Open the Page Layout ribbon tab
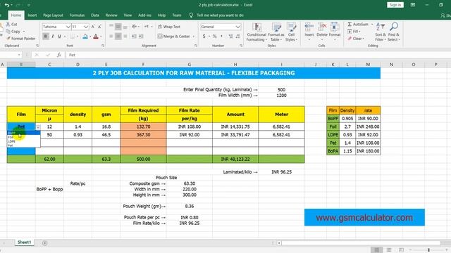The height and width of the screenshot is (253, 451). 53,15
